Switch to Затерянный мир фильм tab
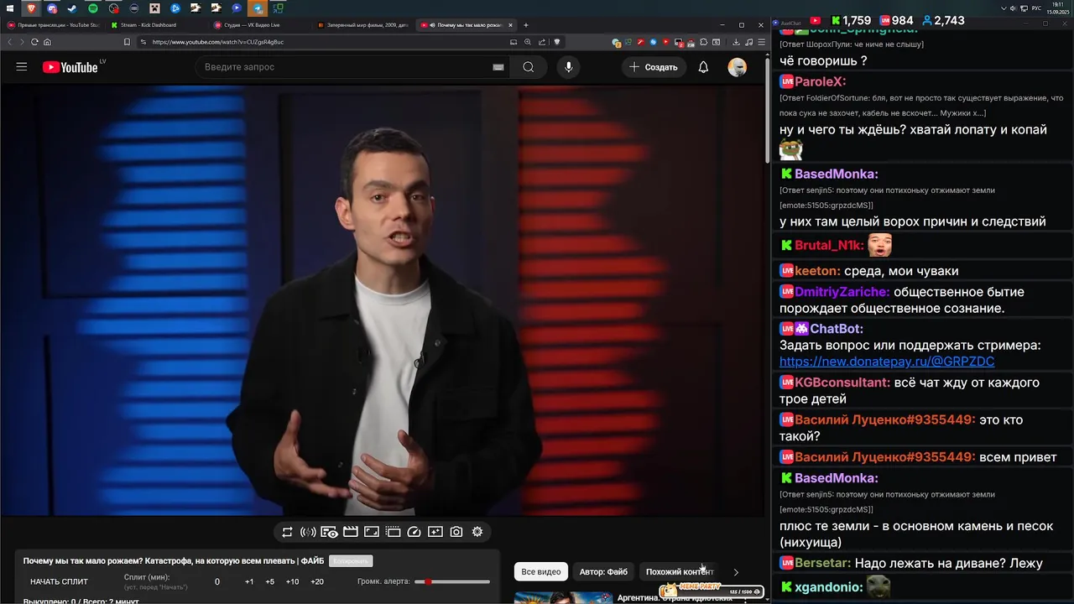 point(362,25)
